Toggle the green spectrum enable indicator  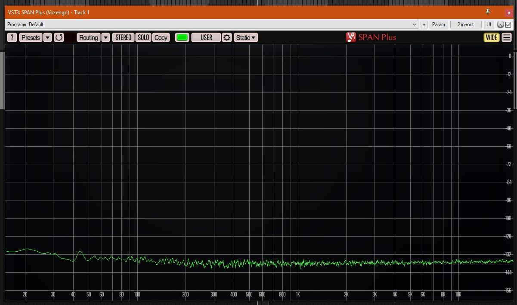(182, 37)
